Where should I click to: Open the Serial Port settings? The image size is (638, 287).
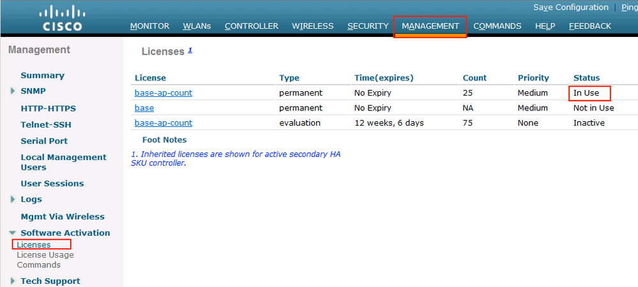[44, 141]
